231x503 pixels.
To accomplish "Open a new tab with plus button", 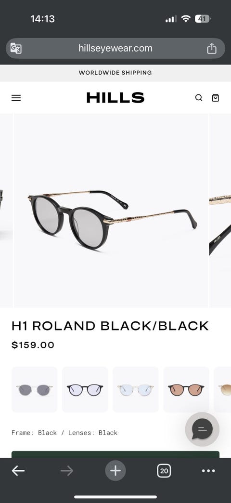I will coord(115,471).
